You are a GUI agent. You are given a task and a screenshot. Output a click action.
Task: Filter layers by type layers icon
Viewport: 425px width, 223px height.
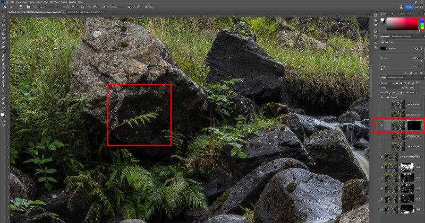(405, 83)
